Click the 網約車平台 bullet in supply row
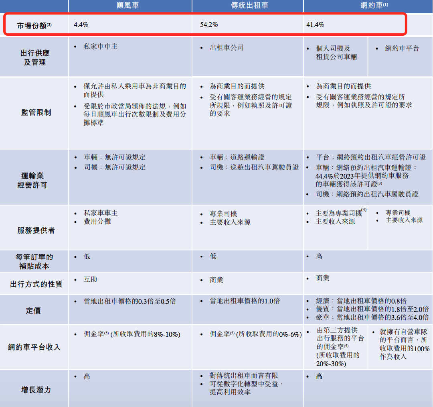The image size is (433, 407). point(402,49)
